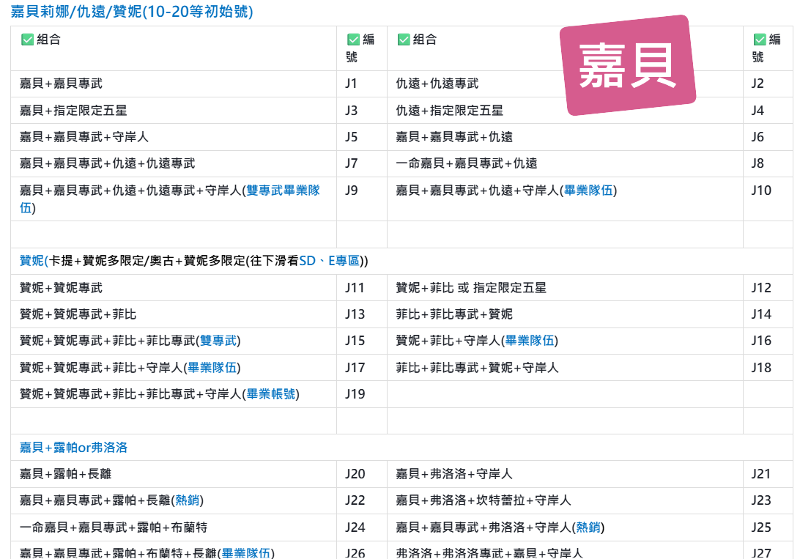800x559 pixels.
Task: Select the 仇遠+仇遠專武 cell for J2
Action: pos(437,84)
